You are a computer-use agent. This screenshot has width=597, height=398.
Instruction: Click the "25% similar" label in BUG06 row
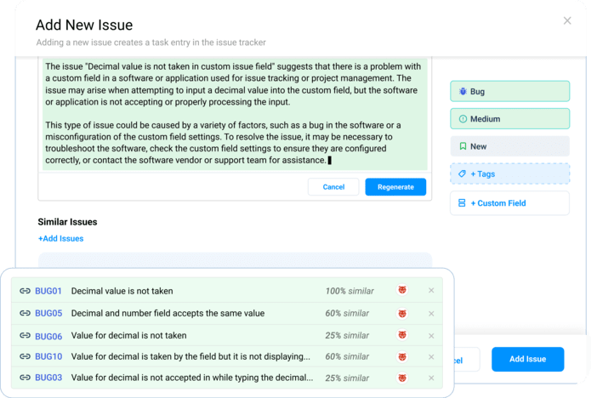click(347, 336)
